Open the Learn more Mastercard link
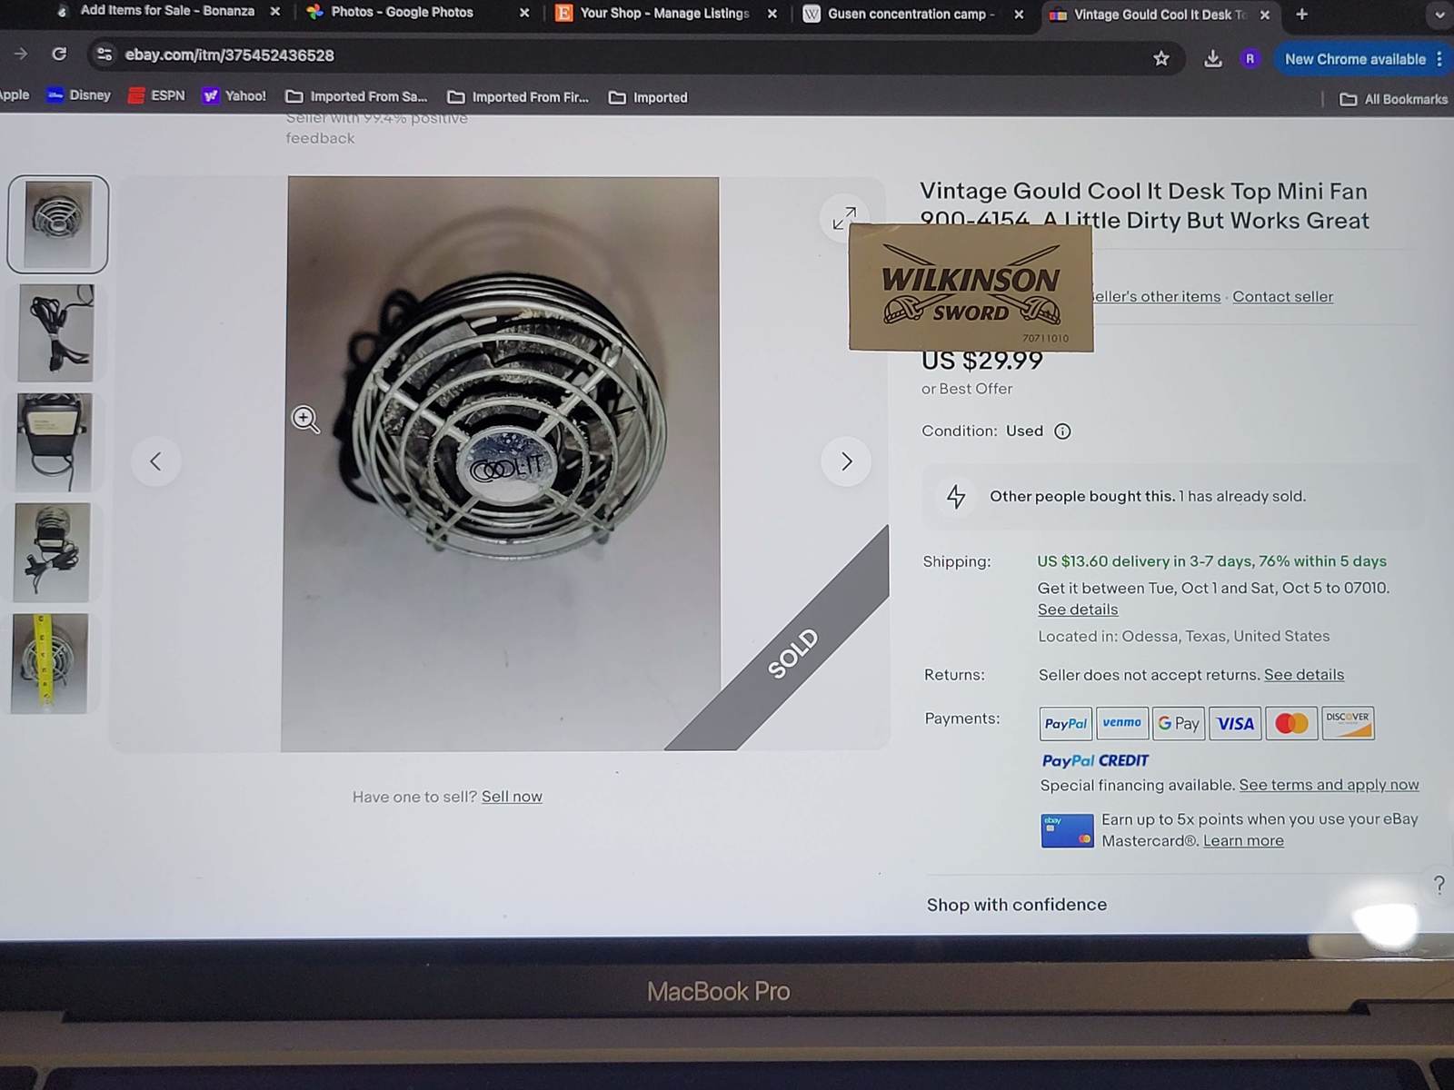This screenshot has height=1090, width=1454. [1243, 841]
